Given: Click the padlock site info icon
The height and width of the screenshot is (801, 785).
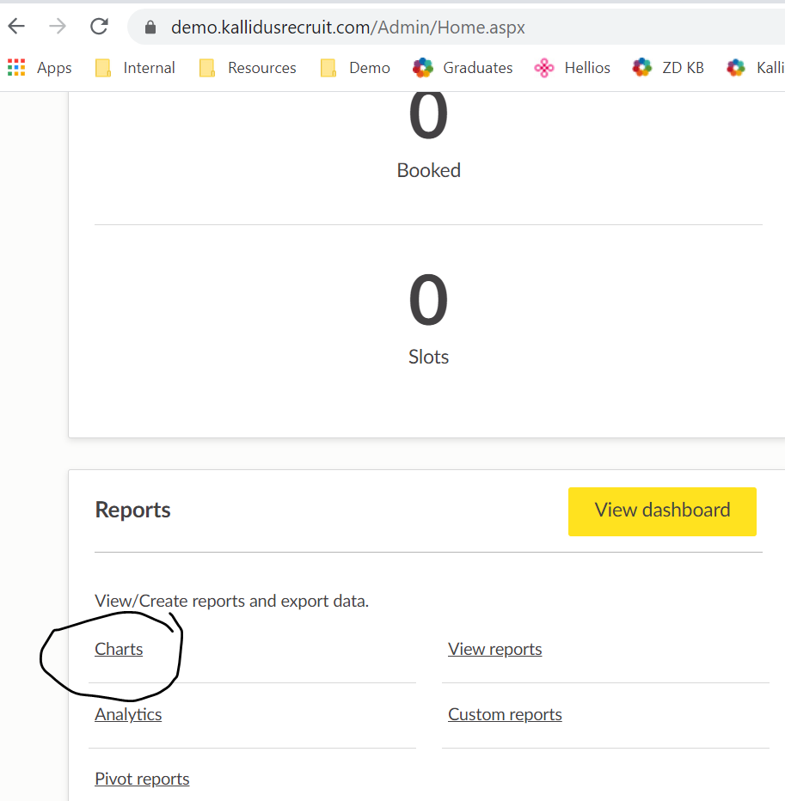Looking at the screenshot, I should pyautogui.click(x=151, y=28).
